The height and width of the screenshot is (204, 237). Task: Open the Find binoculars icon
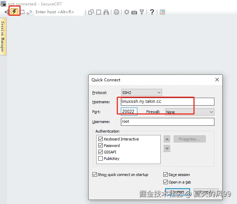click(x=106, y=12)
